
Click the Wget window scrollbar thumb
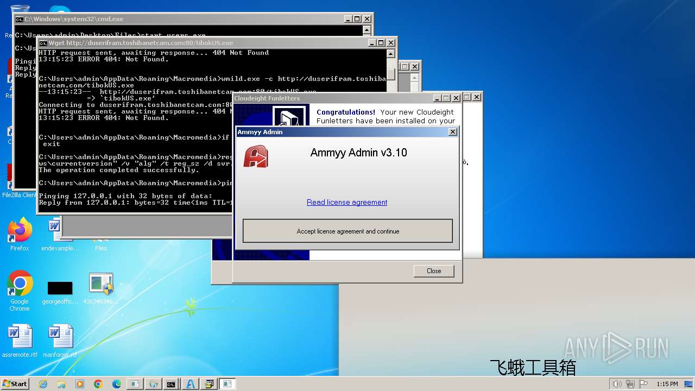click(391, 74)
